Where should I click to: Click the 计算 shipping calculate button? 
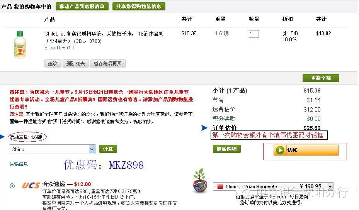pos(108,149)
